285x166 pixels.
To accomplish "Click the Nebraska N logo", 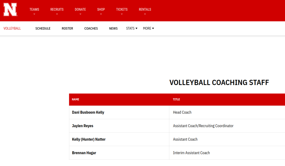I will tap(10, 9).
